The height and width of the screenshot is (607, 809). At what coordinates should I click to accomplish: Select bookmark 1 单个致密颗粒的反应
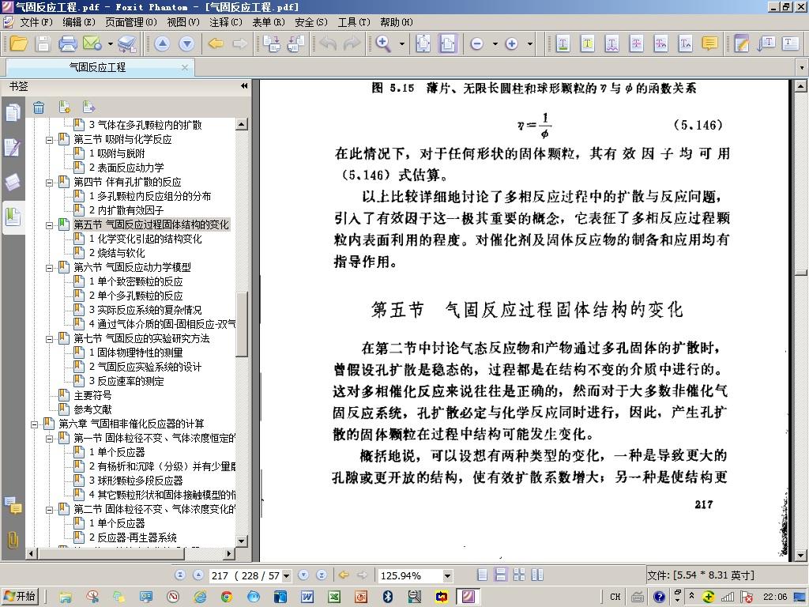coord(136,281)
